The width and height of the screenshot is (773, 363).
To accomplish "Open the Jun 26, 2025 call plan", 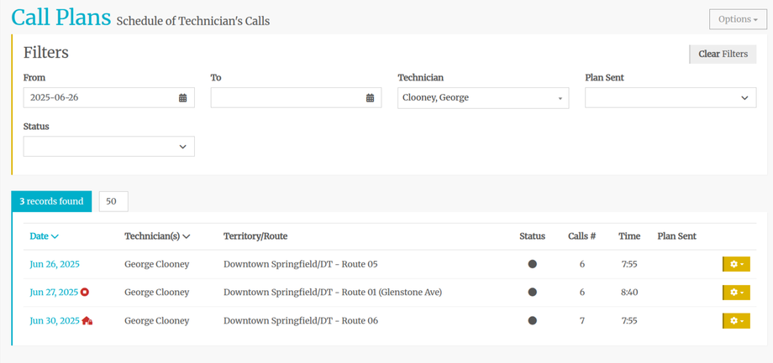I will click(x=55, y=264).
